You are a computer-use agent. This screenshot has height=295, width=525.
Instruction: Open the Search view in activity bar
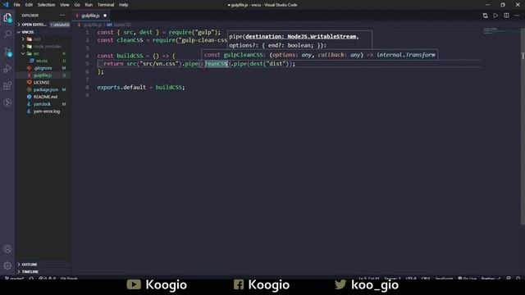(x=7, y=34)
